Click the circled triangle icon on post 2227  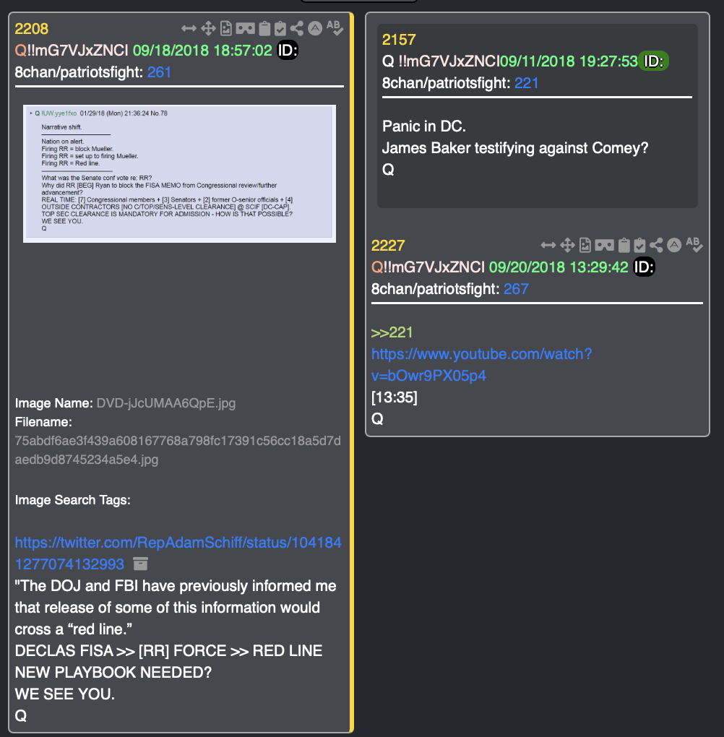(674, 246)
